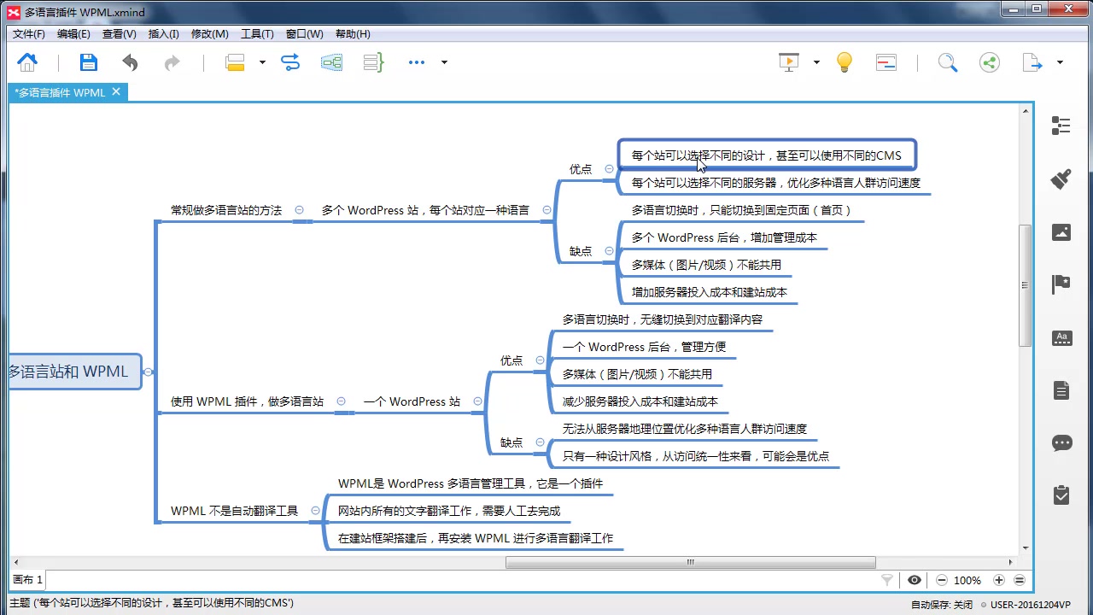This screenshot has width=1093, height=615.
Task: Start presentation mode
Action: (x=787, y=61)
